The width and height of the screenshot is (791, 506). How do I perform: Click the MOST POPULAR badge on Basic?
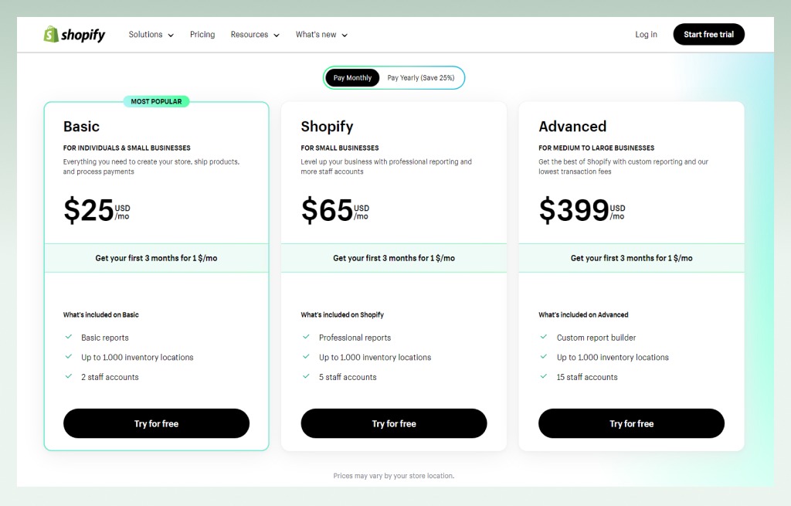coord(156,101)
